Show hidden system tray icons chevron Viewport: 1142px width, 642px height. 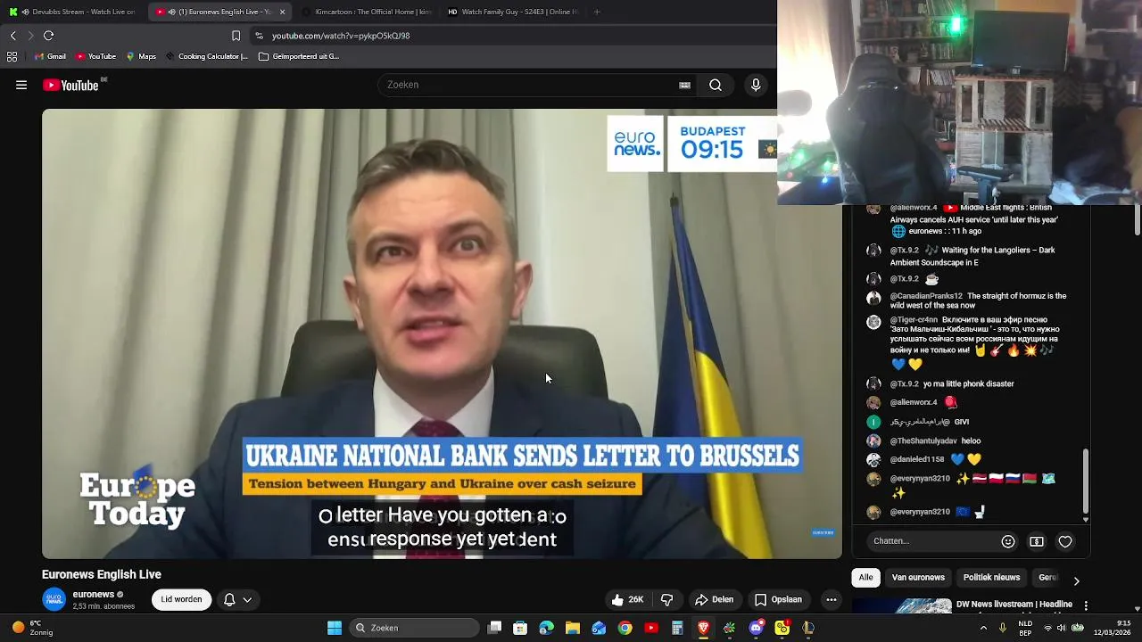(983, 628)
